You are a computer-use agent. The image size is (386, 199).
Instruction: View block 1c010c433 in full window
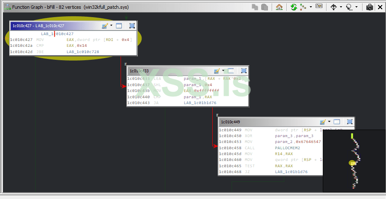pos(231,71)
